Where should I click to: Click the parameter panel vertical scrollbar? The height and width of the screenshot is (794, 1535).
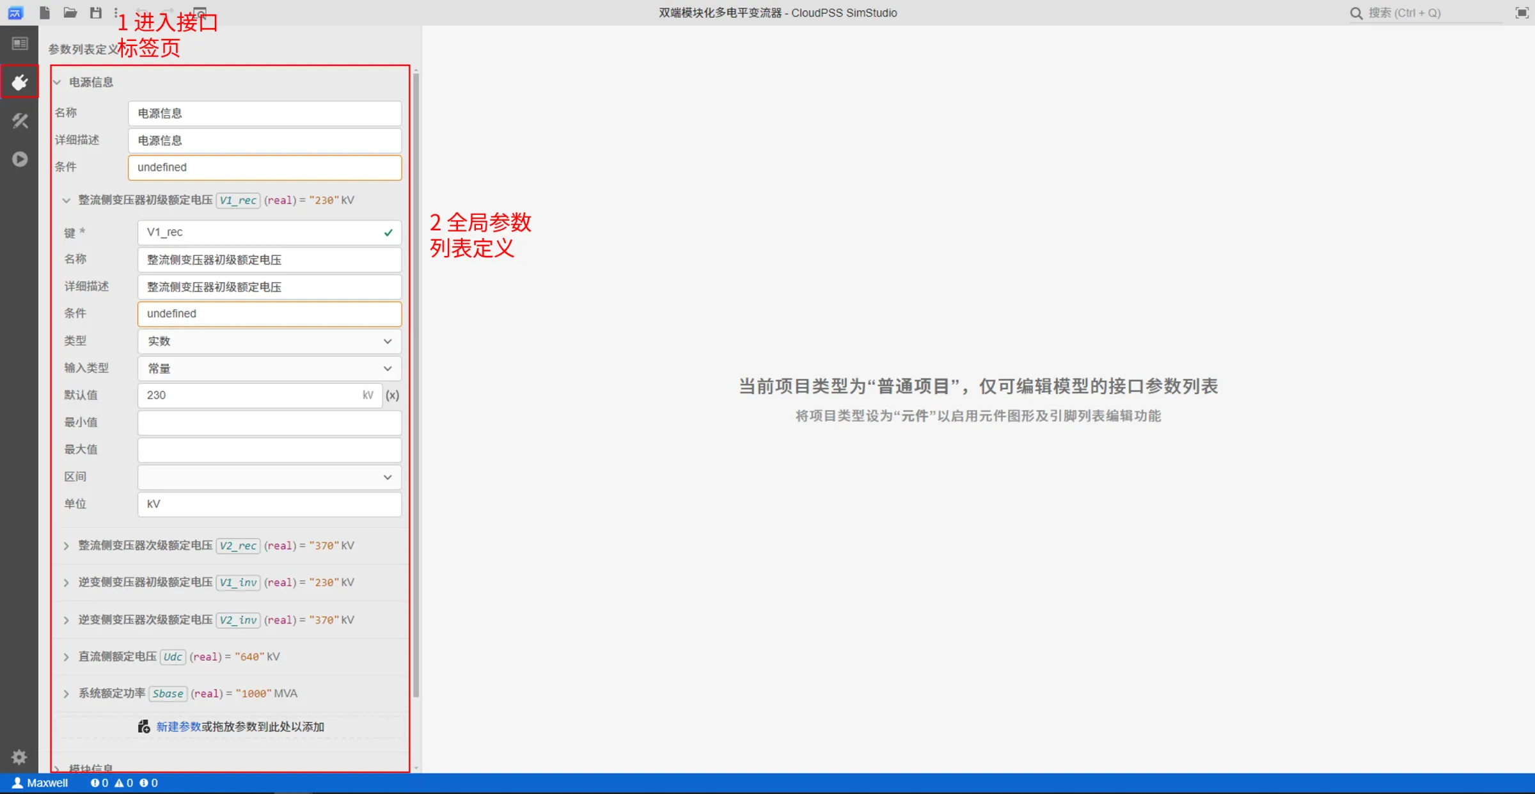tap(416, 384)
